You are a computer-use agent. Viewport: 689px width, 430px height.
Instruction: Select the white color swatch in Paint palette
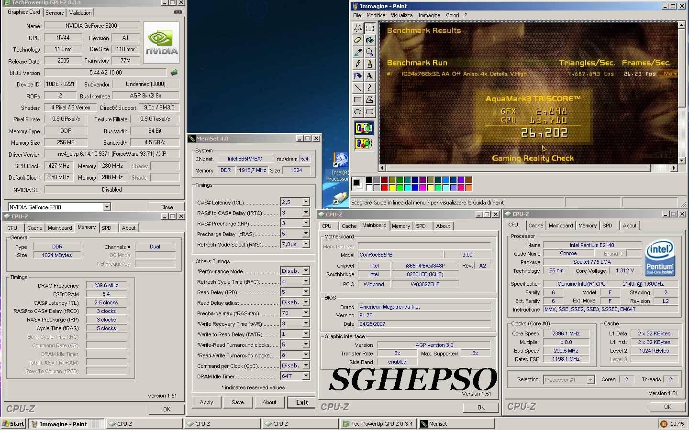[x=368, y=187]
